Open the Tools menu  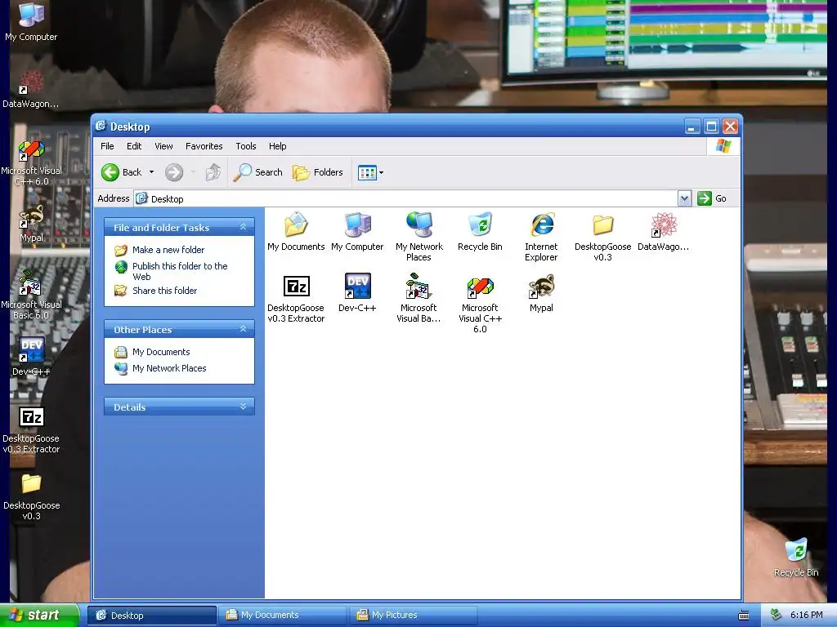pyautogui.click(x=246, y=146)
